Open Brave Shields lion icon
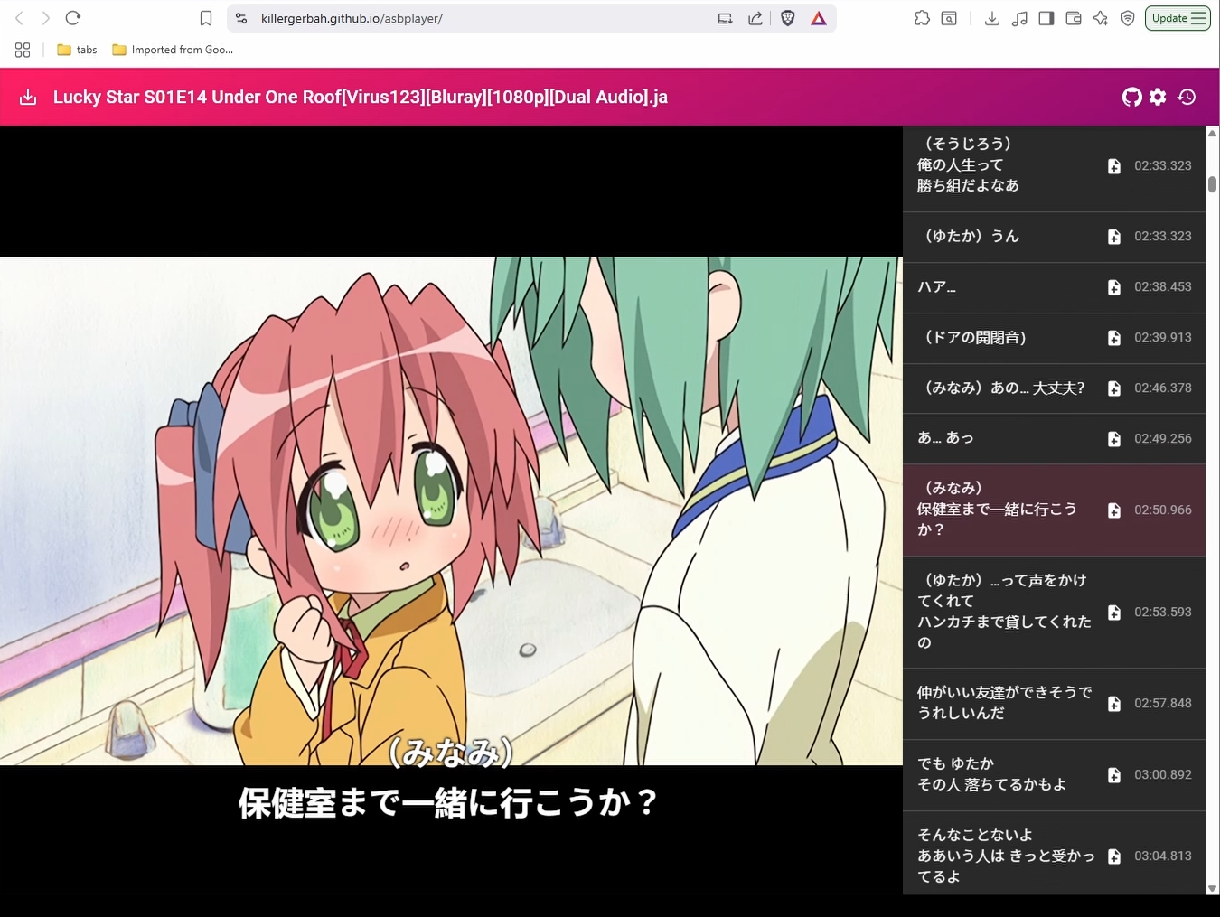The image size is (1220, 917). (788, 18)
